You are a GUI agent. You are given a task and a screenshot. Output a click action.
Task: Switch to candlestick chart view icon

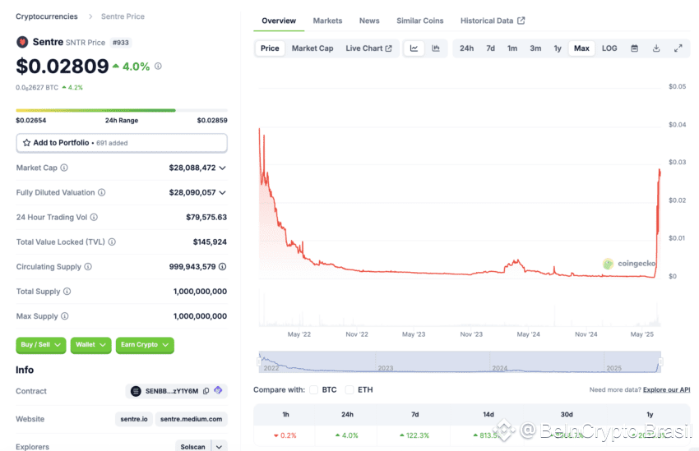(436, 48)
